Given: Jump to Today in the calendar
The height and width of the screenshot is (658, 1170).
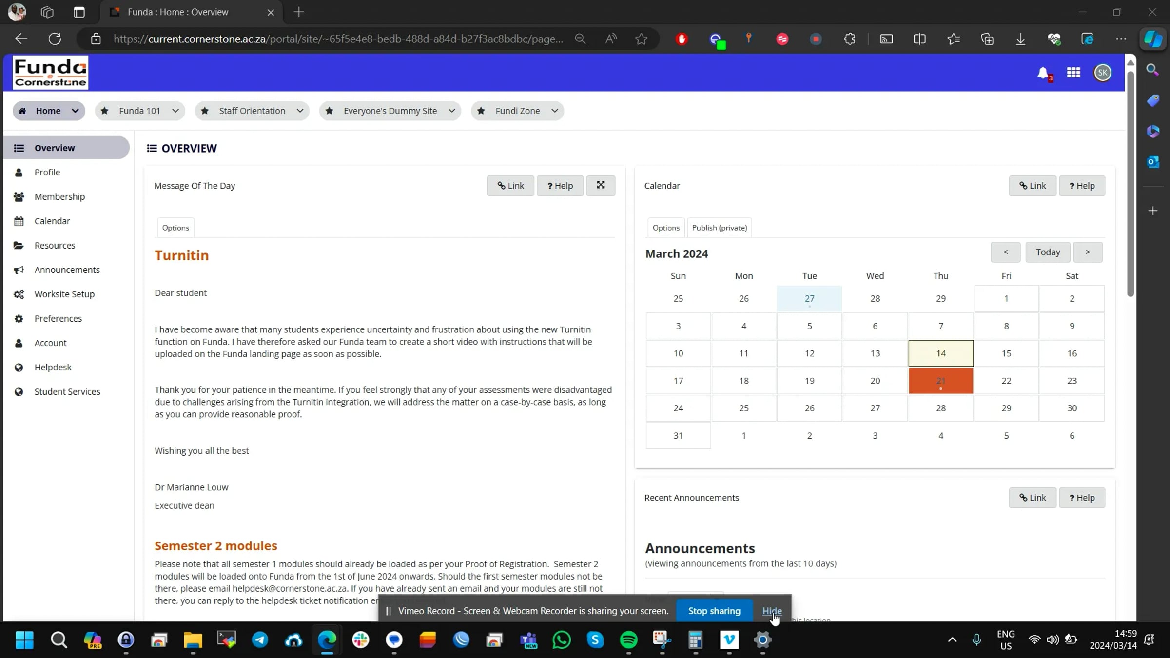Looking at the screenshot, I should coord(1048,252).
